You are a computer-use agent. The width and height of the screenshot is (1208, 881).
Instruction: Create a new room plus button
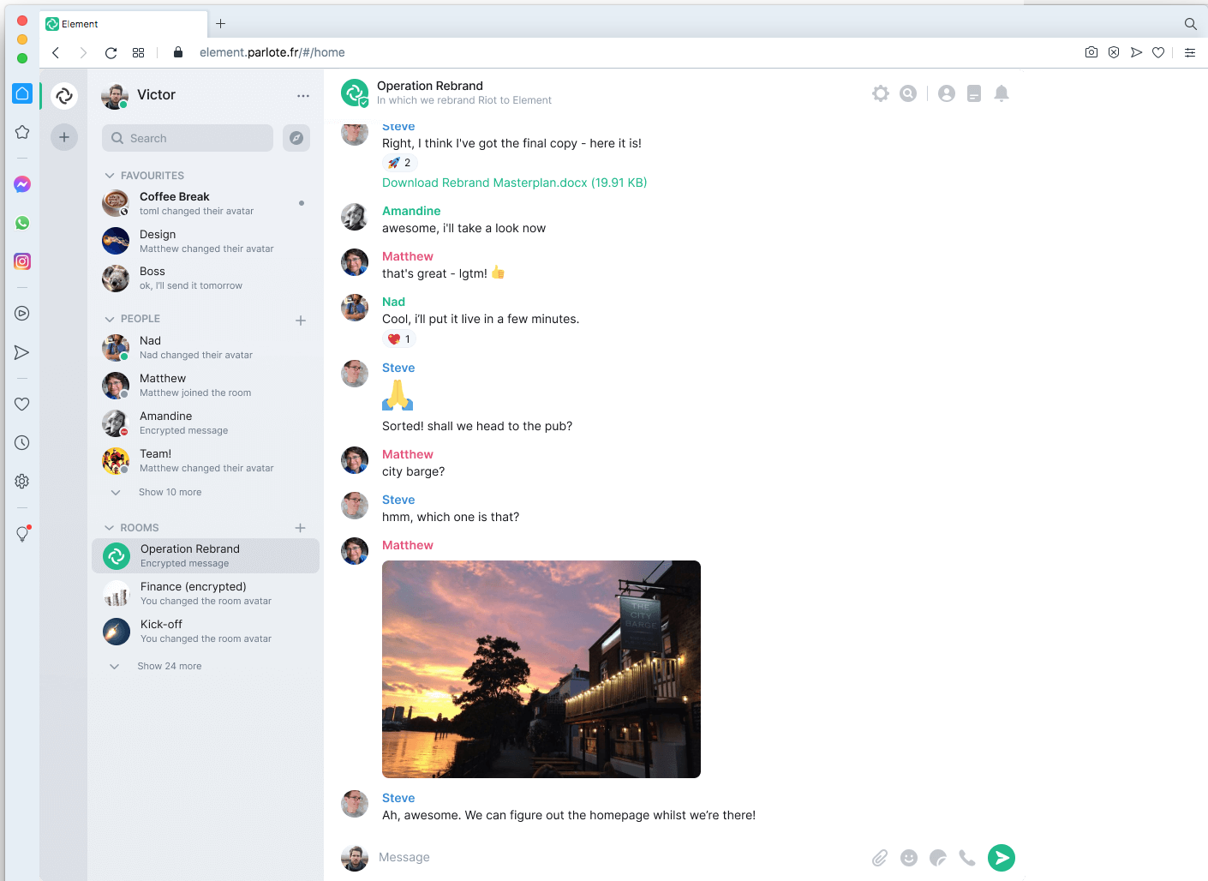tap(301, 528)
